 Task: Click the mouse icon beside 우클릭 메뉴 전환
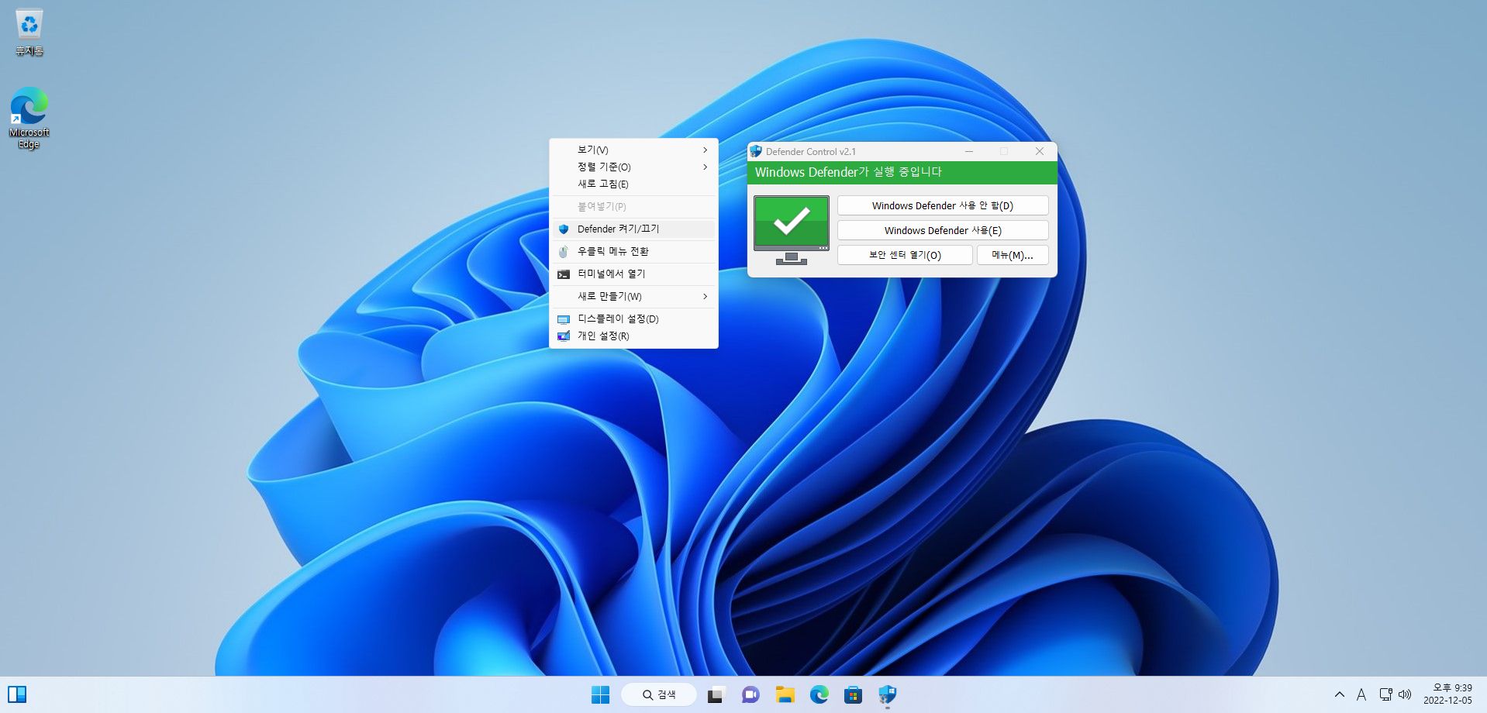click(564, 252)
